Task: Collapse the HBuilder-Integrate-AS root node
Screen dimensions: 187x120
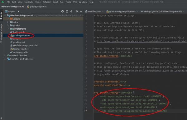Action: coord(5,15)
